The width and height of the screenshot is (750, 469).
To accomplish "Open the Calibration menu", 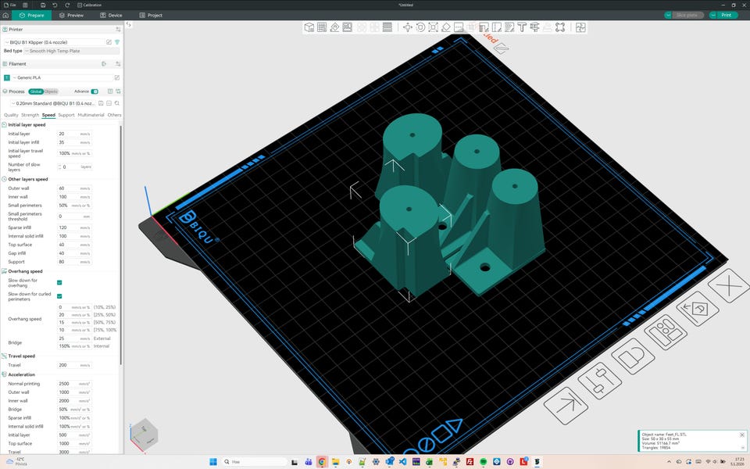I will (89, 5).
